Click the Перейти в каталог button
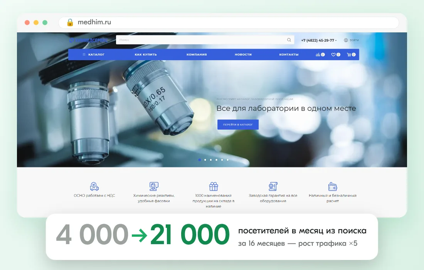 tap(238, 125)
